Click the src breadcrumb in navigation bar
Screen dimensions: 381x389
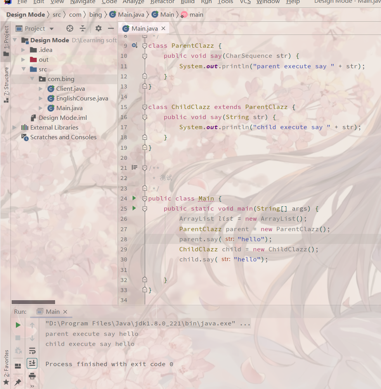[57, 15]
